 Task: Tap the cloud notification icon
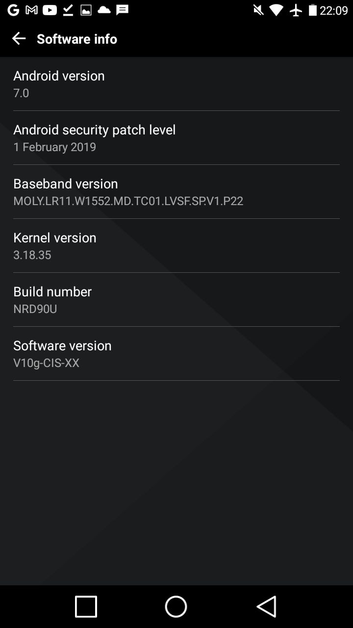[x=104, y=10]
